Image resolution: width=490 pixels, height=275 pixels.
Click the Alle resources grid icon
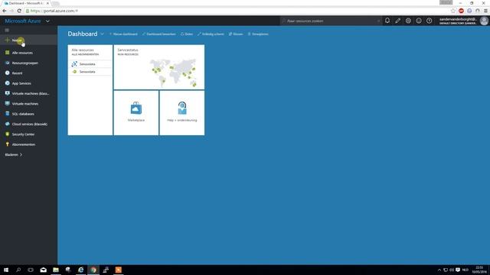7,53
